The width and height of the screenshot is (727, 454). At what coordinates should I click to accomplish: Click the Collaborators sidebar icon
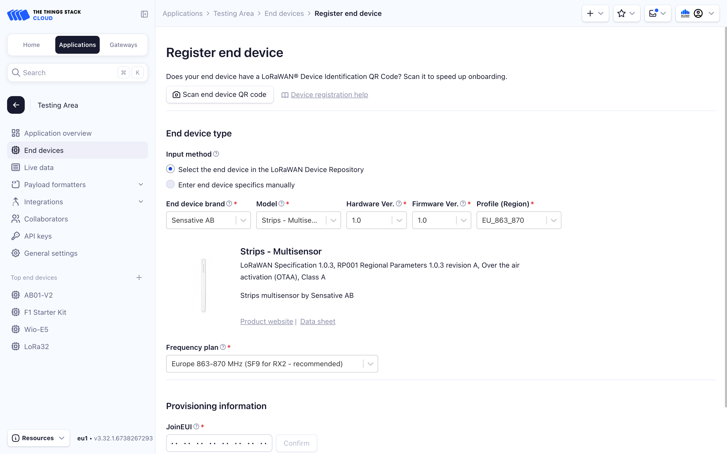pyautogui.click(x=16, y=219)
